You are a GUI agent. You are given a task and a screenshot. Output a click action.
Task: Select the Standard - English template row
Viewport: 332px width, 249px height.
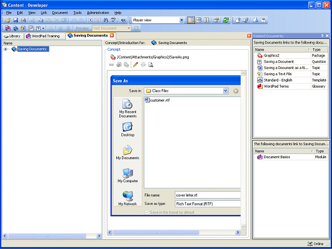click(290, 80)
